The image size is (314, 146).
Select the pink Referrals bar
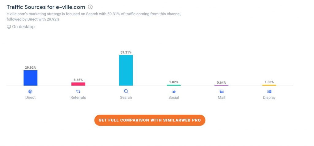78,84
